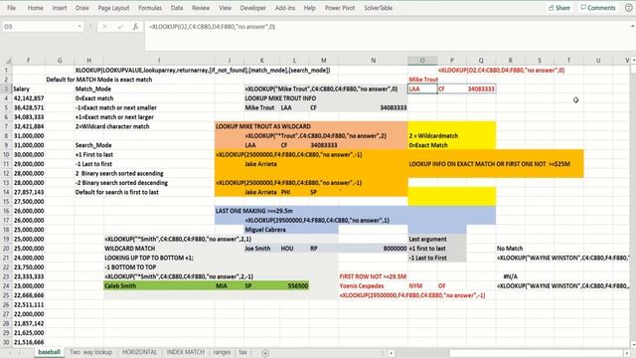Switch to Two way lookup sheet
The width and height of the screenshot is (636, 358).
90,352
